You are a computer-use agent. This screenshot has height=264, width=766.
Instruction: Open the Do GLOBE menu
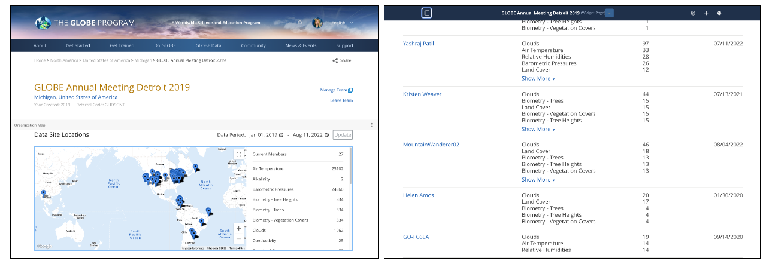click(166, 45)
